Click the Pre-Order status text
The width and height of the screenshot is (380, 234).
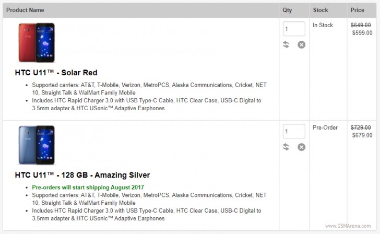pos(325,127)
